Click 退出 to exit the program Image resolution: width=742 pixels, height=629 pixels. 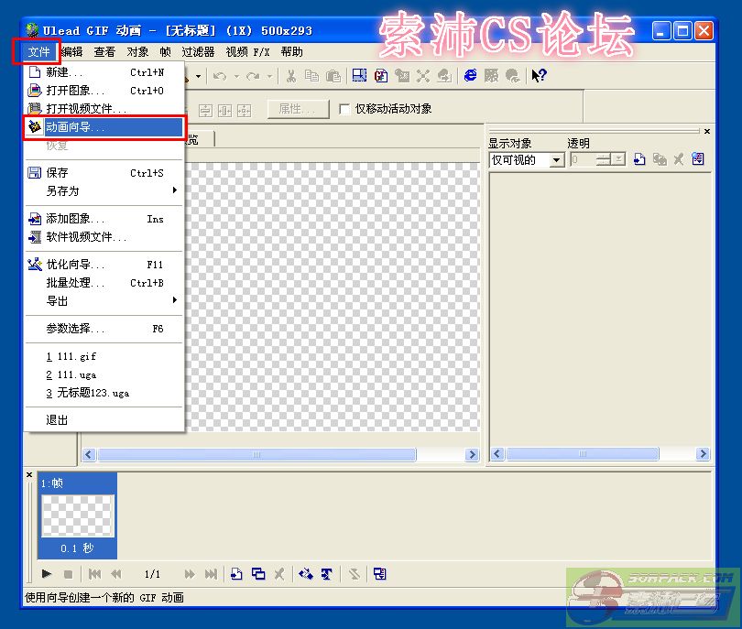click(x=104, y=419)
